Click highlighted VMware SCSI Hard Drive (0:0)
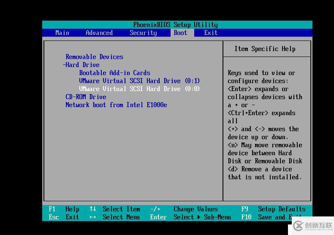 139,89
